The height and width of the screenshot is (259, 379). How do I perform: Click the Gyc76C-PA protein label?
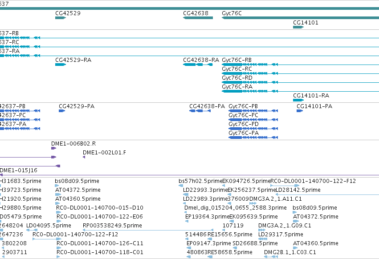click(244, 133)
